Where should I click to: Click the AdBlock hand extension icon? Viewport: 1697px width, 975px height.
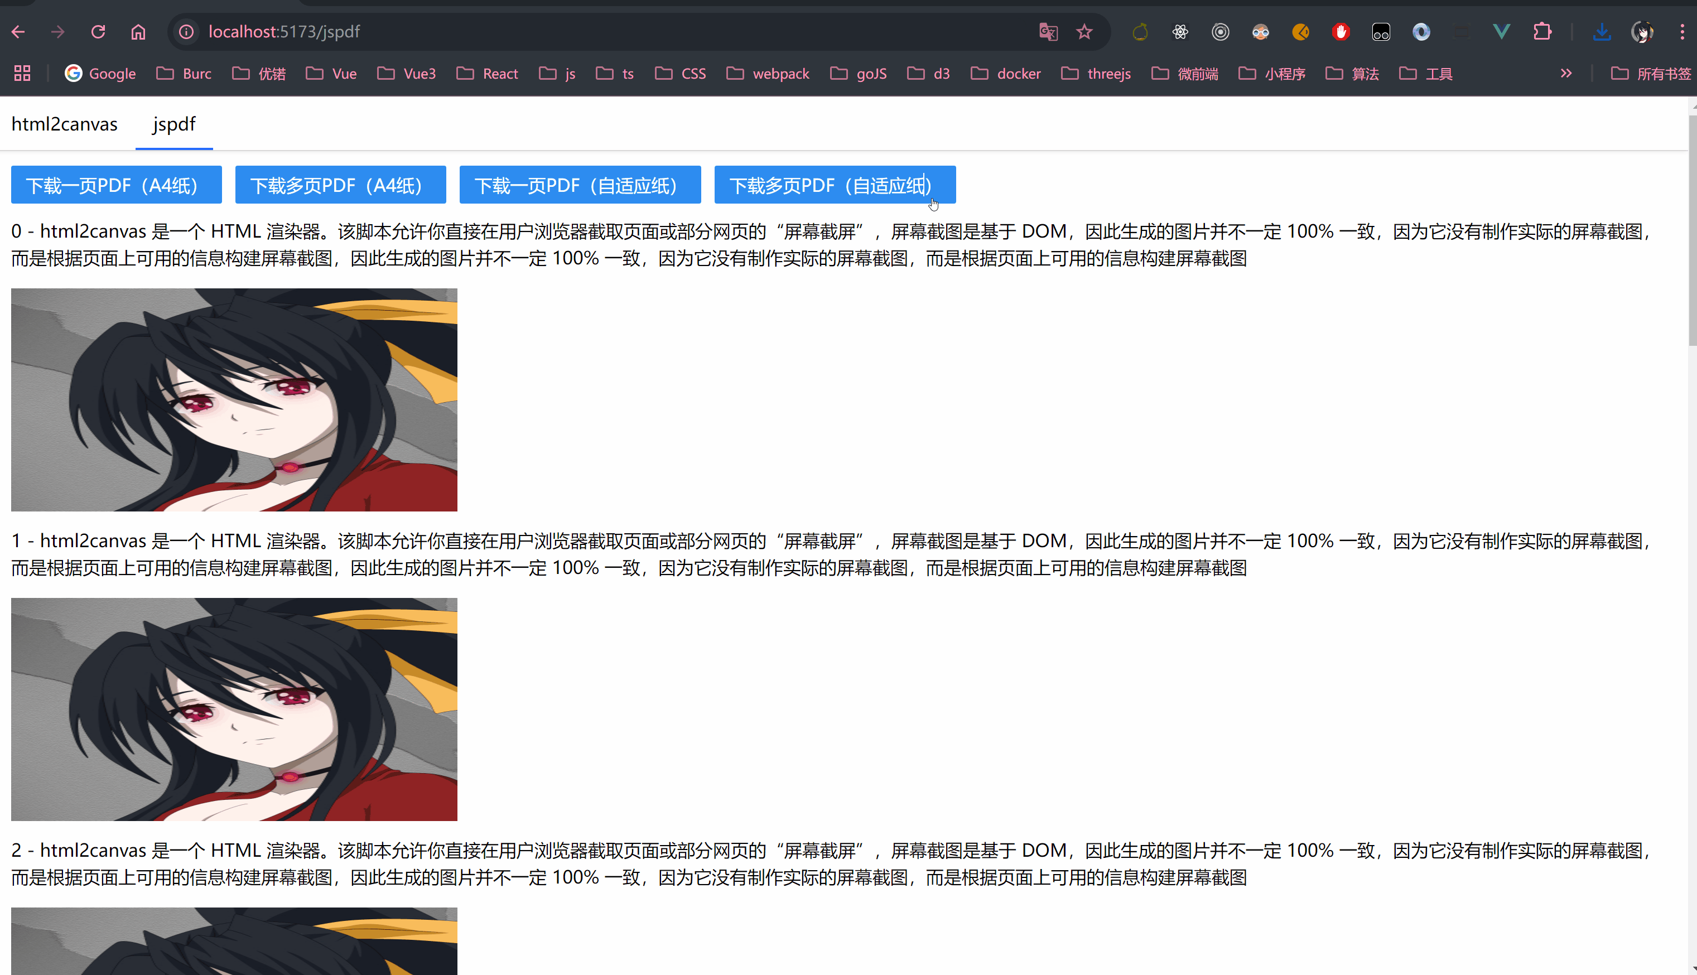tap(1341, 31)
